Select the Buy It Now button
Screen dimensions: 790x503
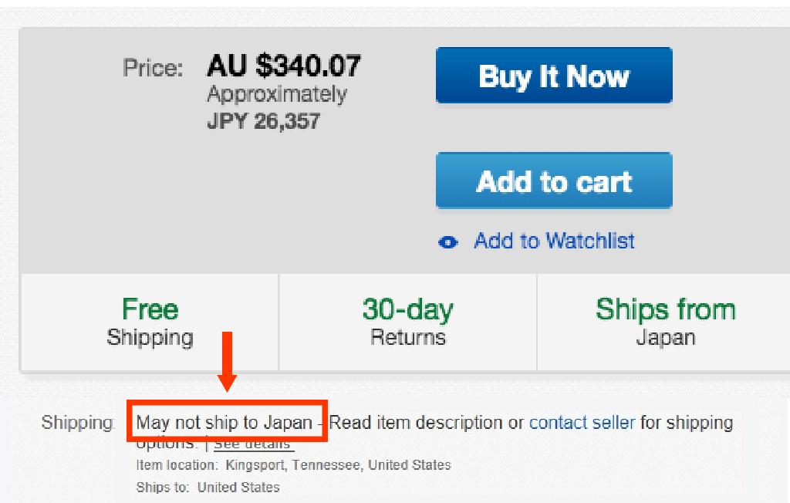pos(553,75)
